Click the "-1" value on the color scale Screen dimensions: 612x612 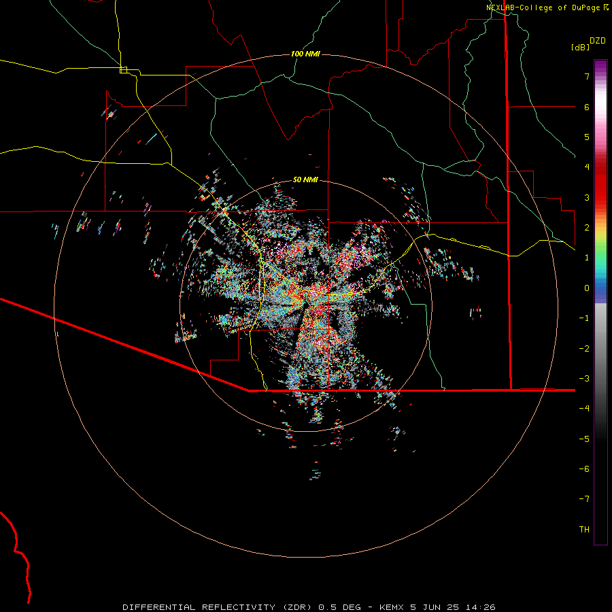[584, 318]
